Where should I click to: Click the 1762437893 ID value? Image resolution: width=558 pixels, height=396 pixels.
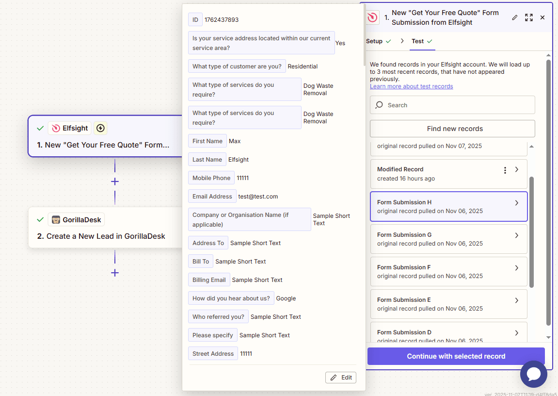pos(222,20)
